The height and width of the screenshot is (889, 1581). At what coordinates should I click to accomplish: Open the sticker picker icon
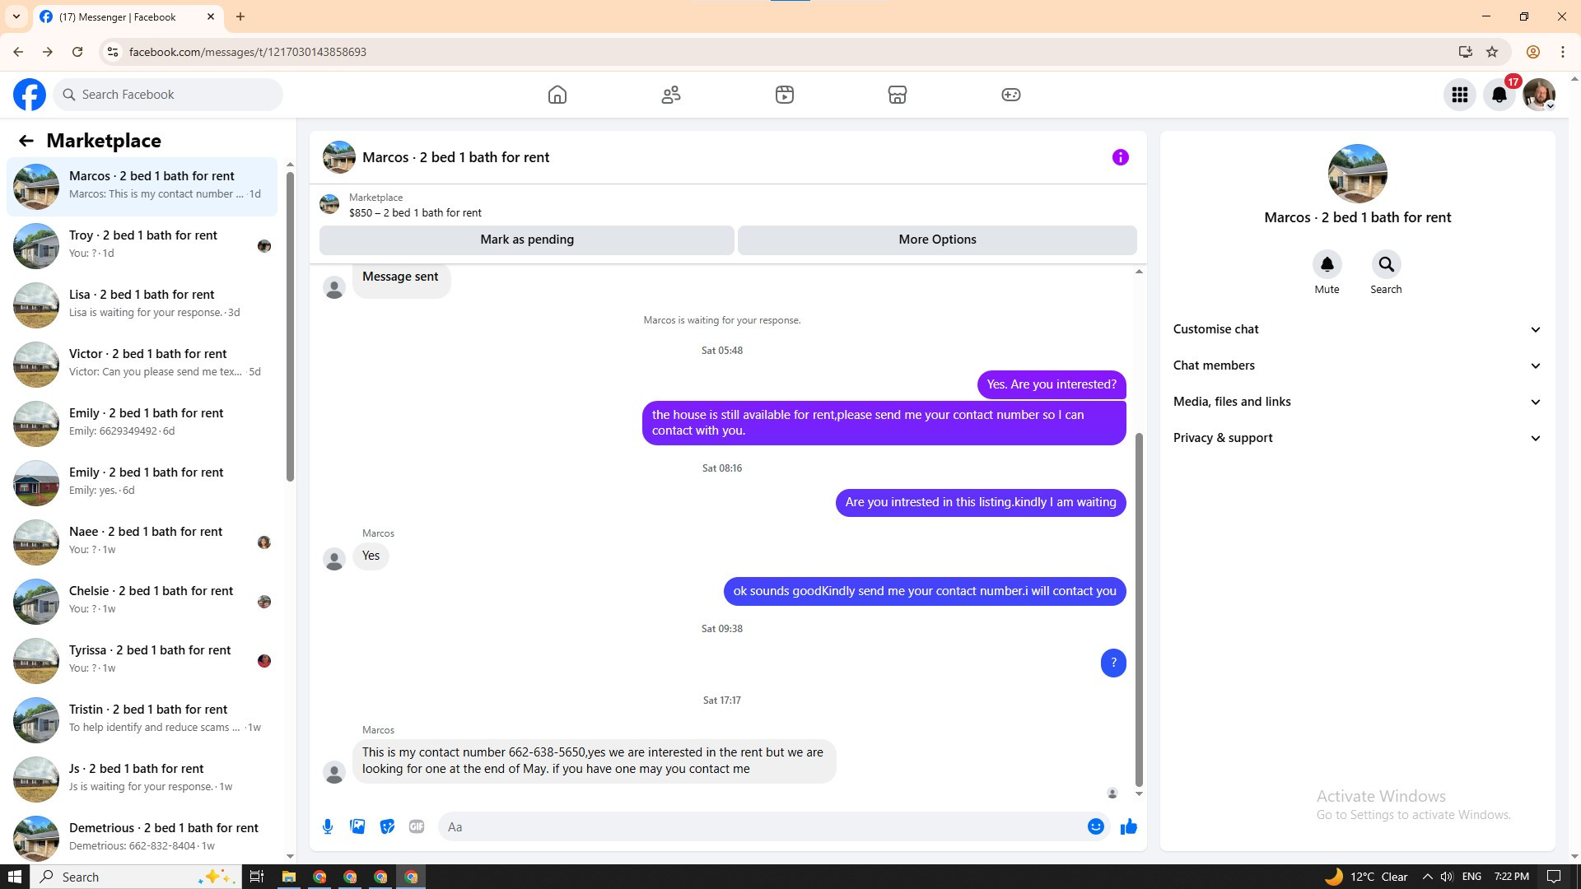tap(387, 826)
